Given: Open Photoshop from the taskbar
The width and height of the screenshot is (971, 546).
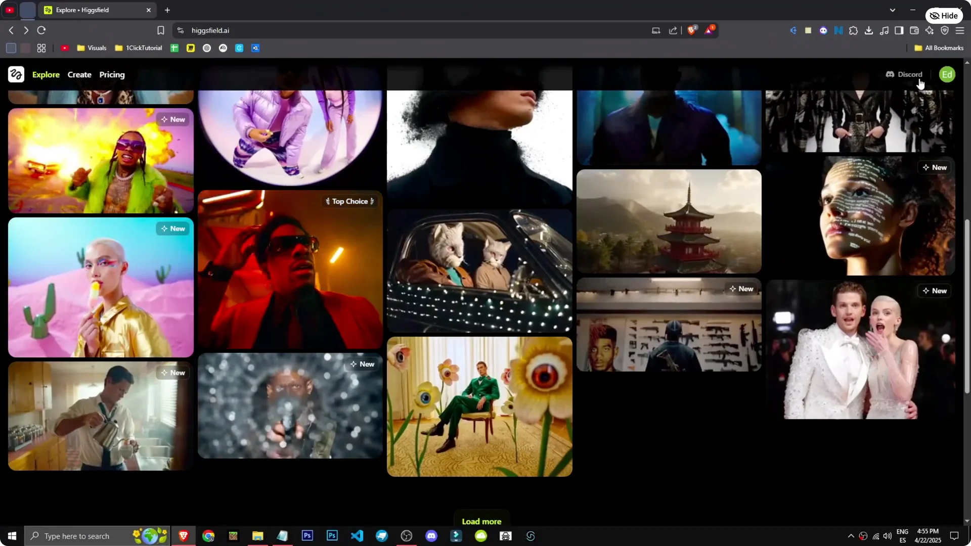Looking at the screenshot, I should 307,535.
